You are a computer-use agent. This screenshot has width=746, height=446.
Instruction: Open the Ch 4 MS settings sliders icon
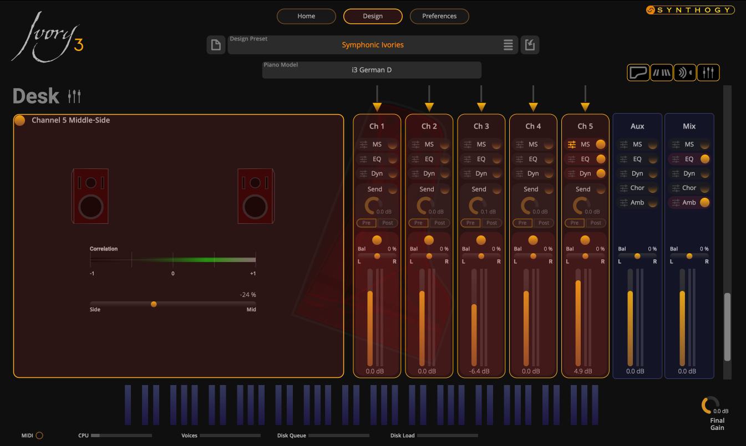(520, 145)
